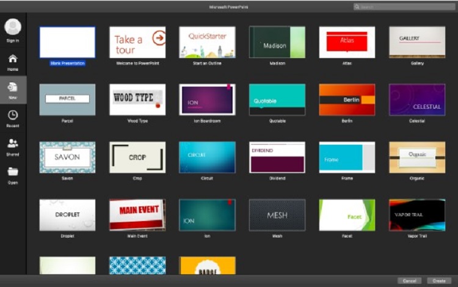Open the Recent clock icon
Image resolution: width=458 pixels, height=287 pixels.
click(x=13, y=115)
